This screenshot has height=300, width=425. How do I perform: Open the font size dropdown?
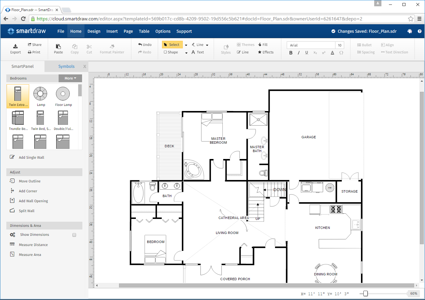click(x=340, y=45)
